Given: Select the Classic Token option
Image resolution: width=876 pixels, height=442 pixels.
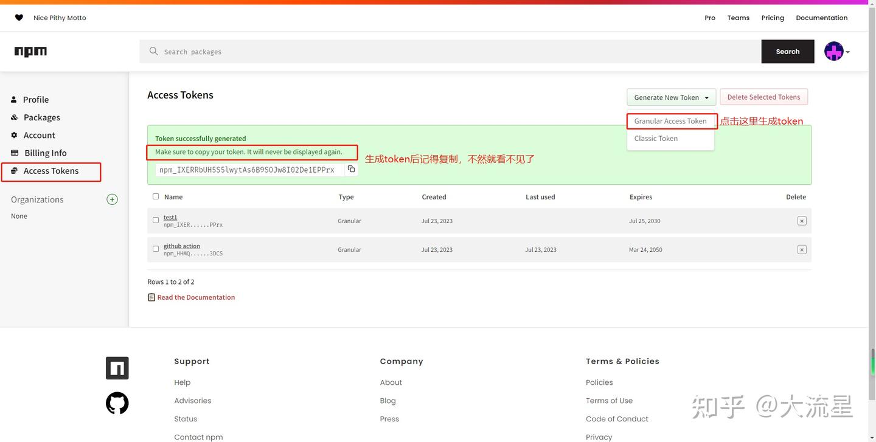Looking at the screenshot, I should click(x=655, y=138).
